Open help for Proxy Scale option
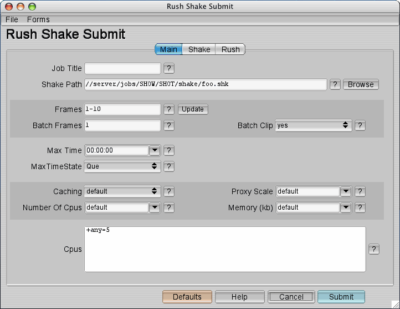The width and height of the screenshot is (400, 309). (360, 191)
